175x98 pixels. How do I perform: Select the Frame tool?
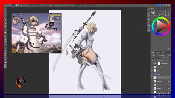(5, 22)
